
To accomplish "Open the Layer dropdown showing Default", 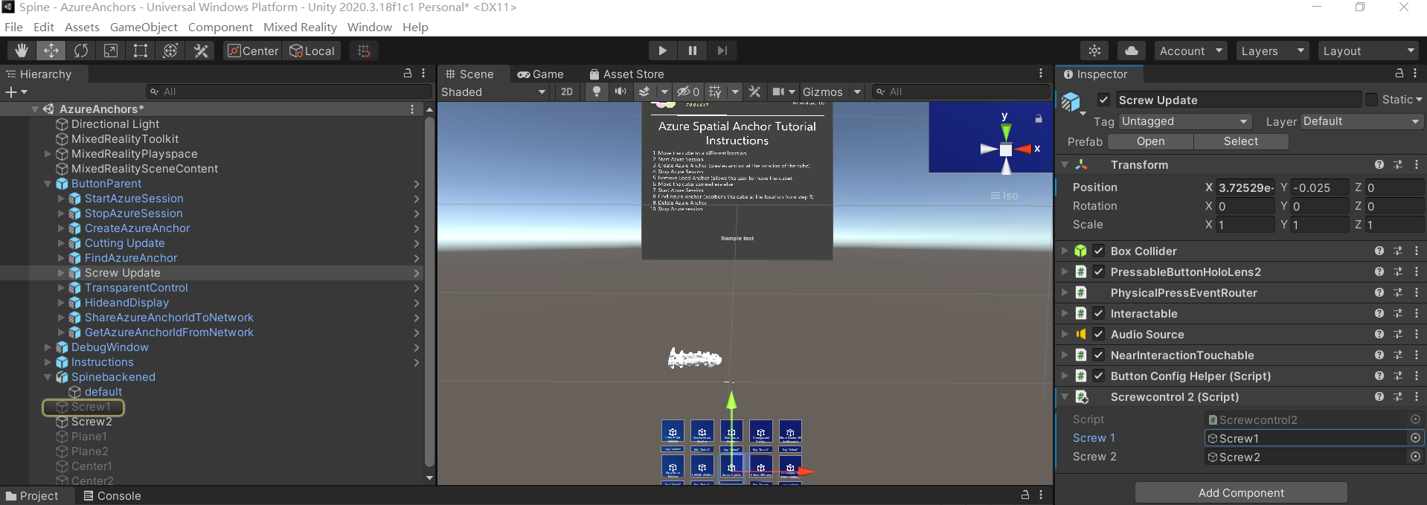I will click(1362, 121).
